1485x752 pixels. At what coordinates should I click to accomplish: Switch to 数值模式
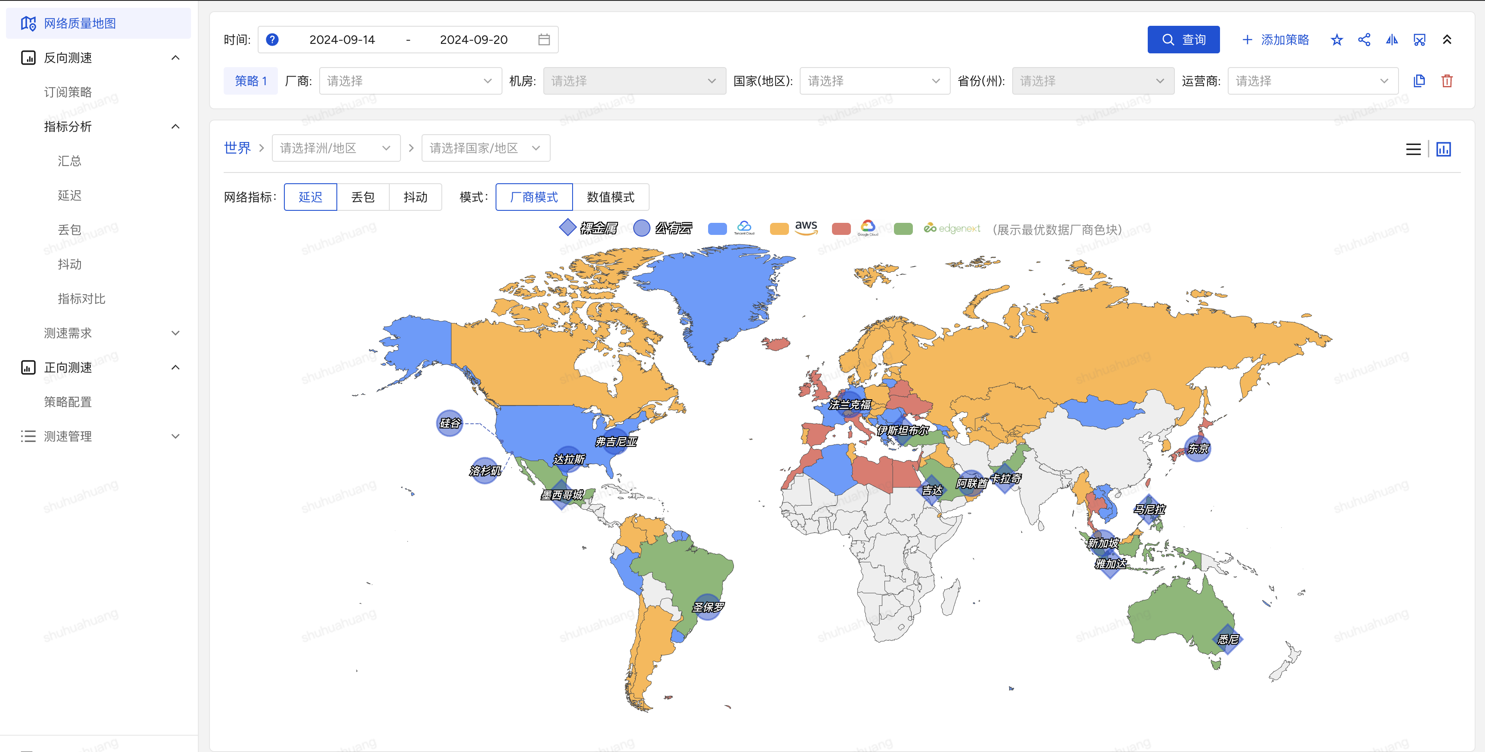[610, 197]
